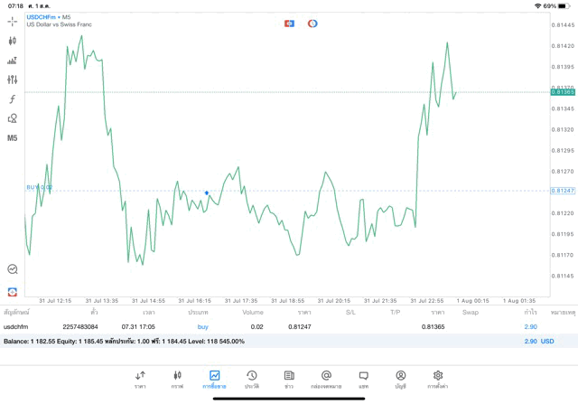Click the magnifier chart icon in left sidebar

coord(13,269)
